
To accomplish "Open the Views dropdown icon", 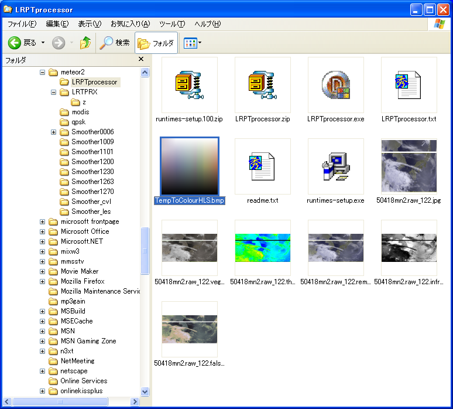I will coord(193,43).
